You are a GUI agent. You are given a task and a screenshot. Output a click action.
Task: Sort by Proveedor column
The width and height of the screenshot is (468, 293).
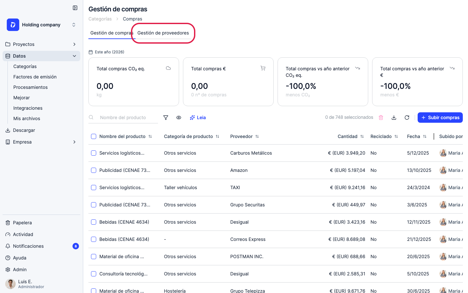[x=257, y=136]
